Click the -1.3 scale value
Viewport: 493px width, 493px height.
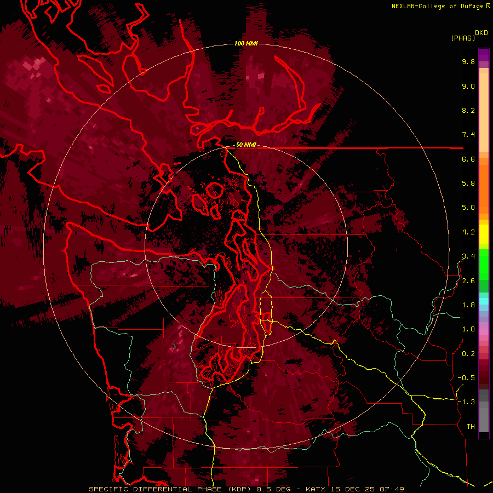466,402
